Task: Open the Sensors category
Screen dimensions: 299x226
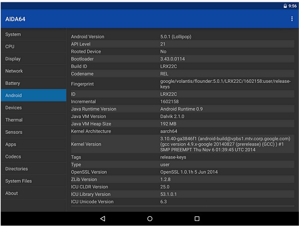Action: coord(33,132)
